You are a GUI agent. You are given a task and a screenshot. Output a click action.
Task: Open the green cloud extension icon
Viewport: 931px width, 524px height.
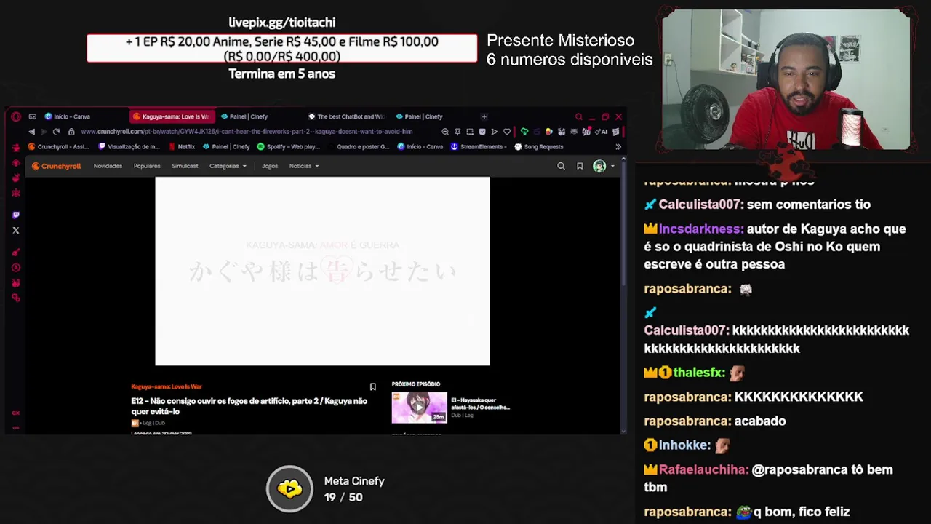tap(524, 132)
